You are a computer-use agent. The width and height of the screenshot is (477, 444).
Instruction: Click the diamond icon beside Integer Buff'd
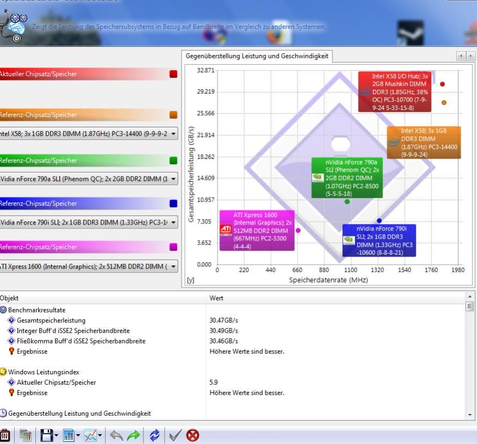coord(11,330)
